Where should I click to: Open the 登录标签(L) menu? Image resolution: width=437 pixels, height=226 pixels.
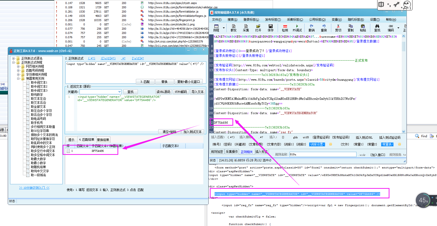pyautogui.click(x=251, y=20)
